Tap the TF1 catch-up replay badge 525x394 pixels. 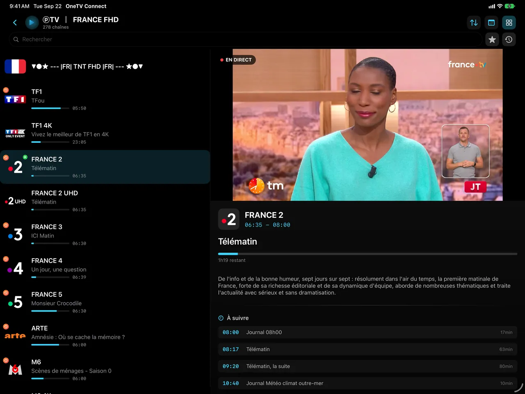tap(6, 90)
